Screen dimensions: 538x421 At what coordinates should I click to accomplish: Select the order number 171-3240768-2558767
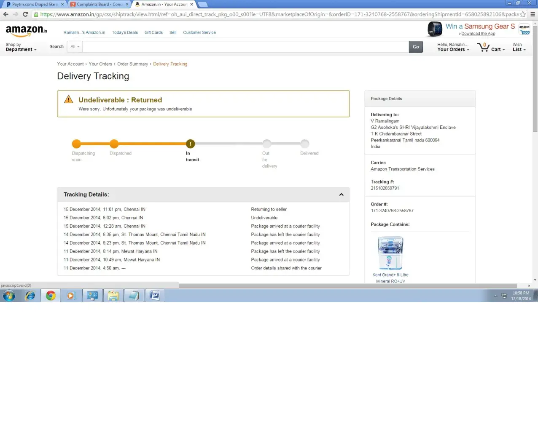(392, 210)
